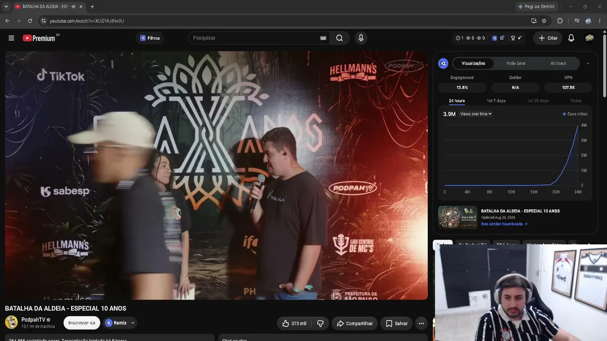Save video with Salvar button

point(396,323)
